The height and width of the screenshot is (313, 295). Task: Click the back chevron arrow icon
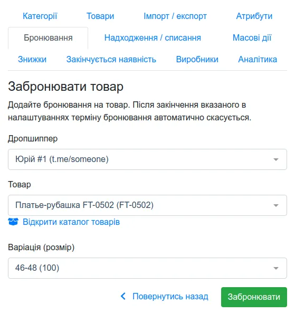(123, 296)
